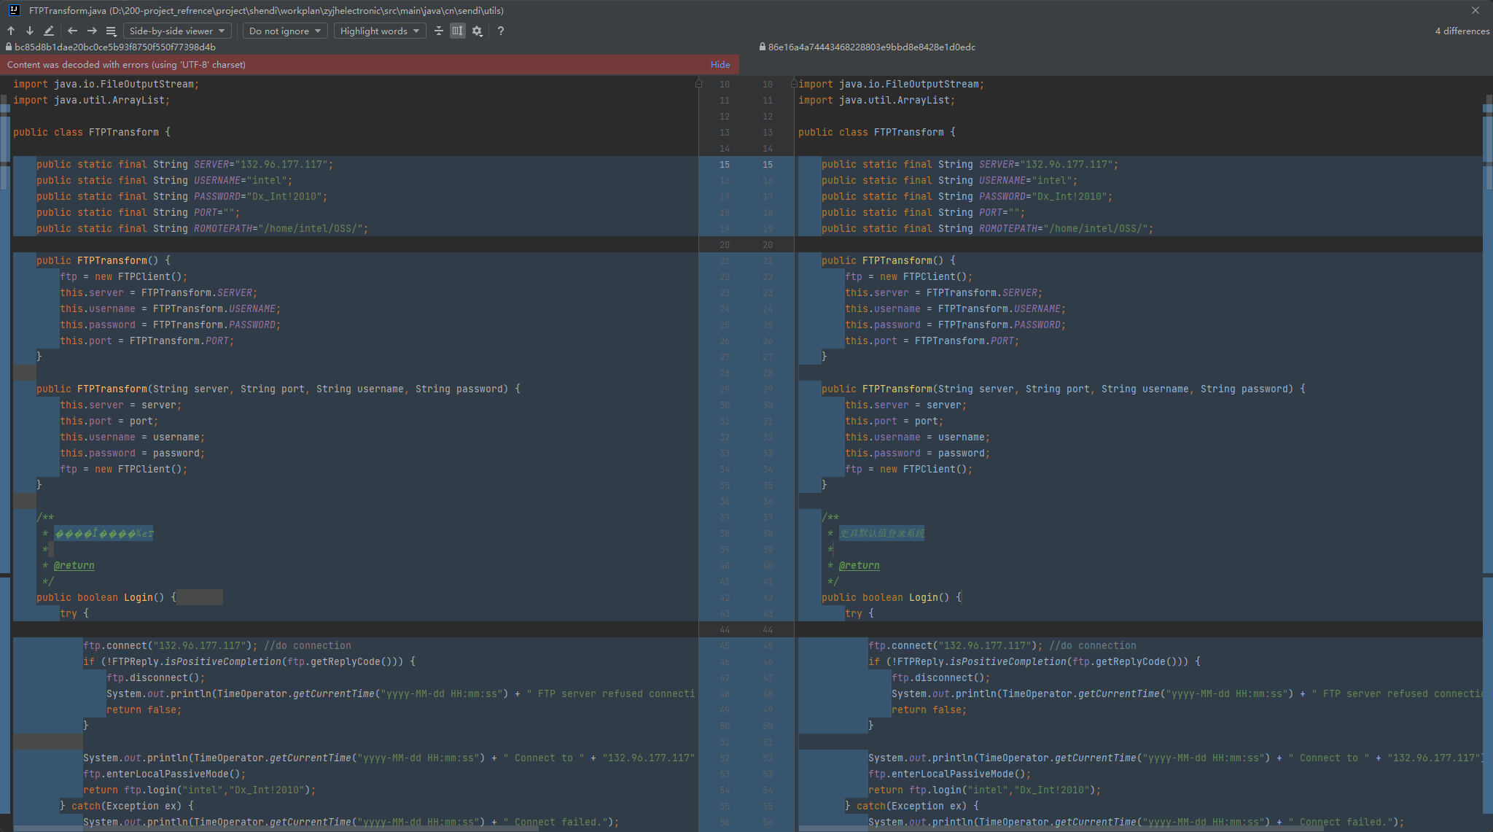Close the diff window
Image resolution: width=1493 pixels, height=832 pixels.
(1476, 10)
